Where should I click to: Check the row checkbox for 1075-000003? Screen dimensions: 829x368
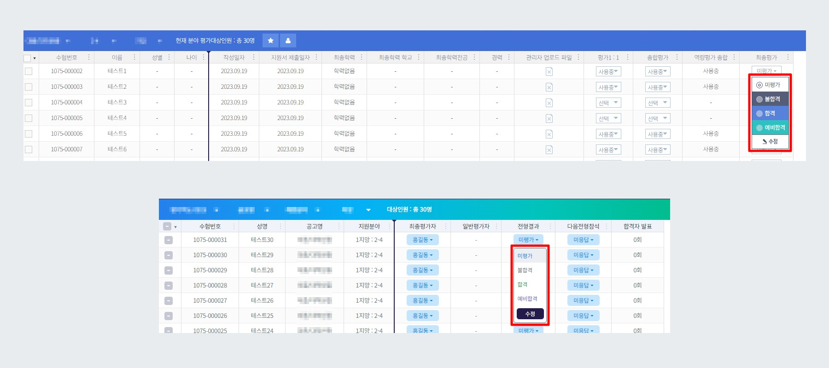coord(29,87)
